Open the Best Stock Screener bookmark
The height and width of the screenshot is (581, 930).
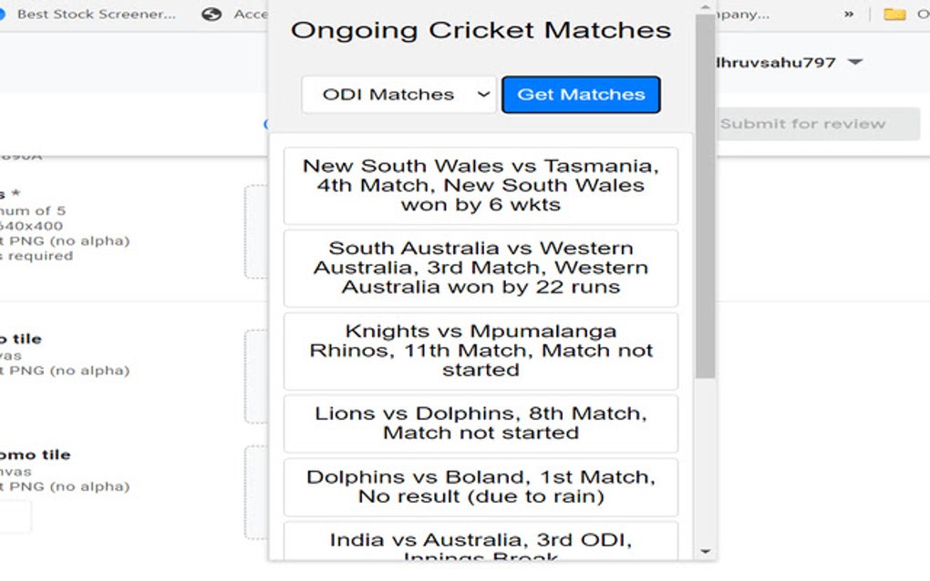coord(96,15)
